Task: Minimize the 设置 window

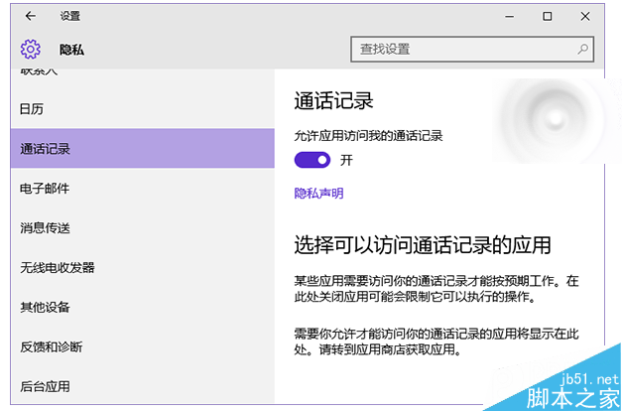Action: (511, 16)
